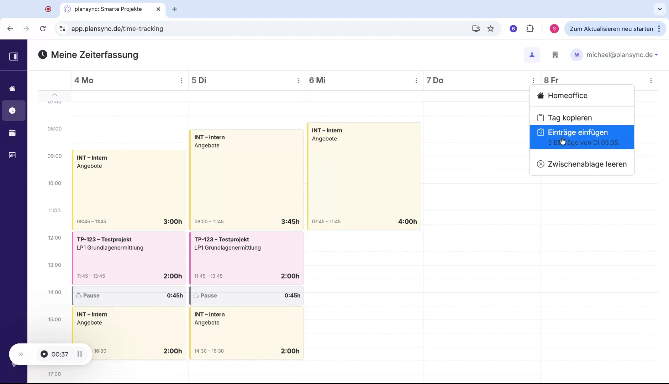Open the calendar grid sidebar icon
The width and height of the screenshot is (669, 384).
click(12, 155)
